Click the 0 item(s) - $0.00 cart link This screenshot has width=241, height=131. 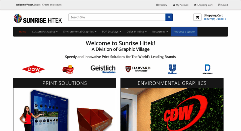click(215, 19)
